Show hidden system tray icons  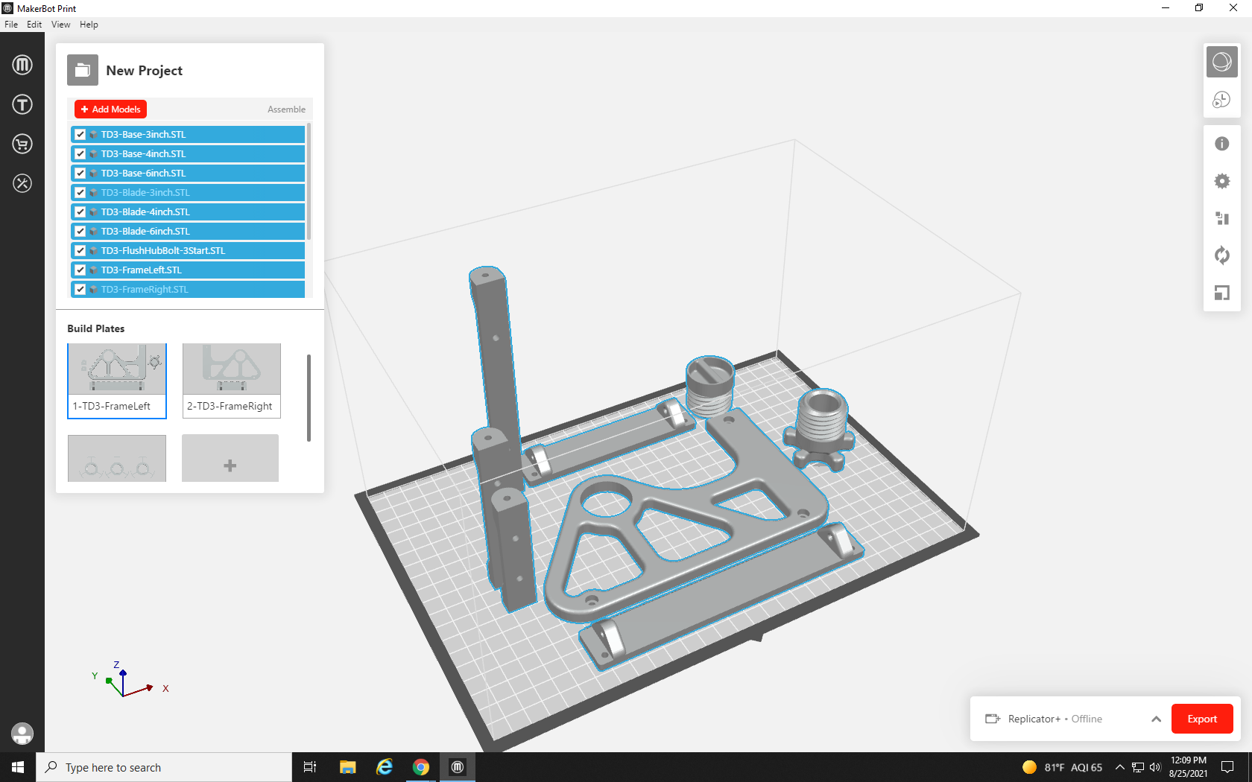1119,767
